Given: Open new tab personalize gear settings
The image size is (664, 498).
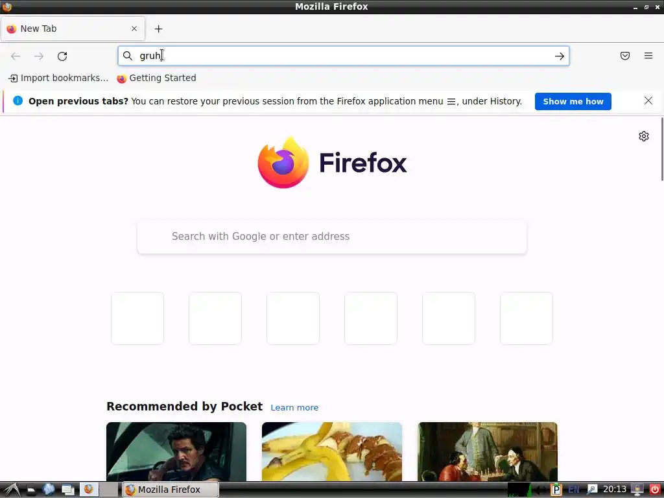Looking at the screenshot, I should click(x=644, y=136).
